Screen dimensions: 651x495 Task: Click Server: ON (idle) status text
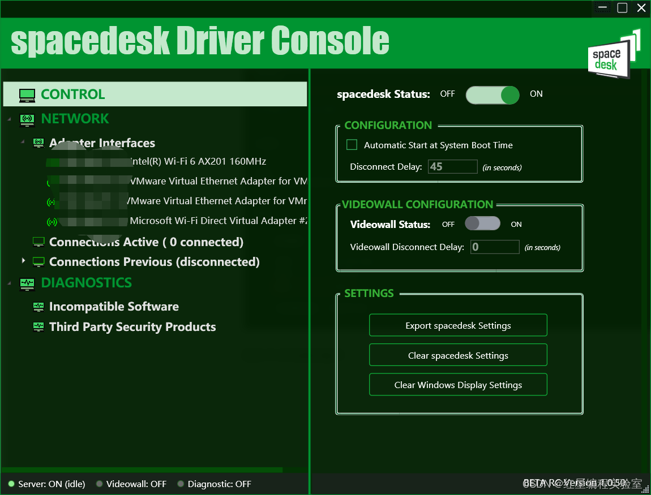[x=52, y=484]
